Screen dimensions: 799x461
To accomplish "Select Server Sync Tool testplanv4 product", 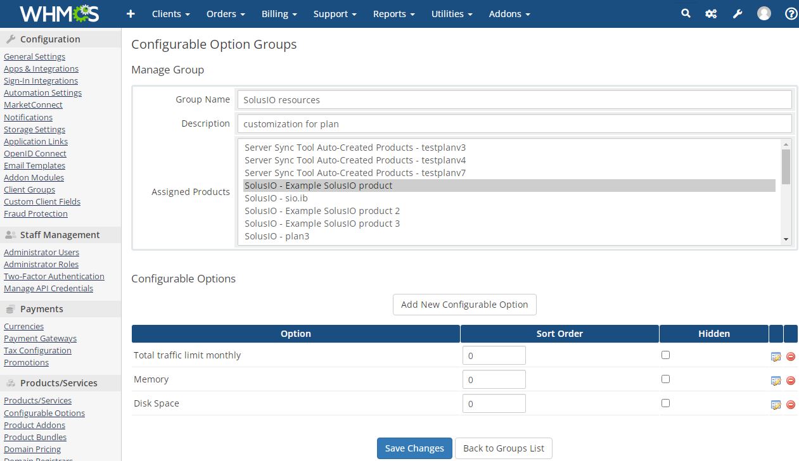I will click(509, 160).
